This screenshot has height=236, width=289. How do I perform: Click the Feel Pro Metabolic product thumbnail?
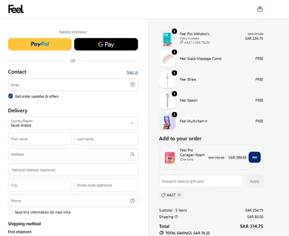167,38
